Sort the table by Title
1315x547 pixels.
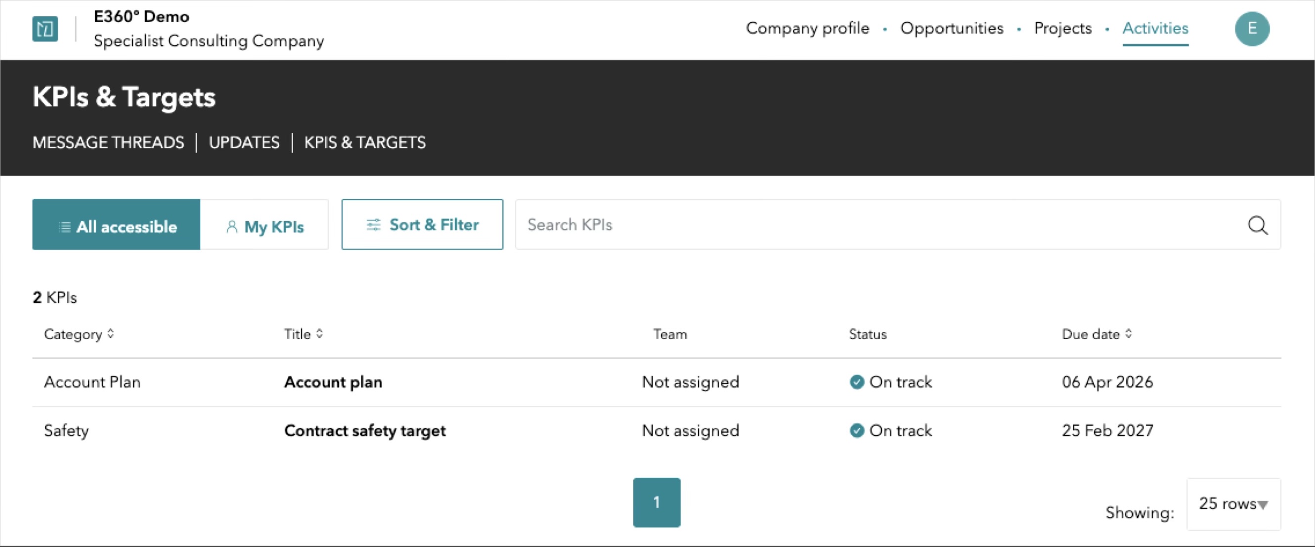tap(304, 333)
